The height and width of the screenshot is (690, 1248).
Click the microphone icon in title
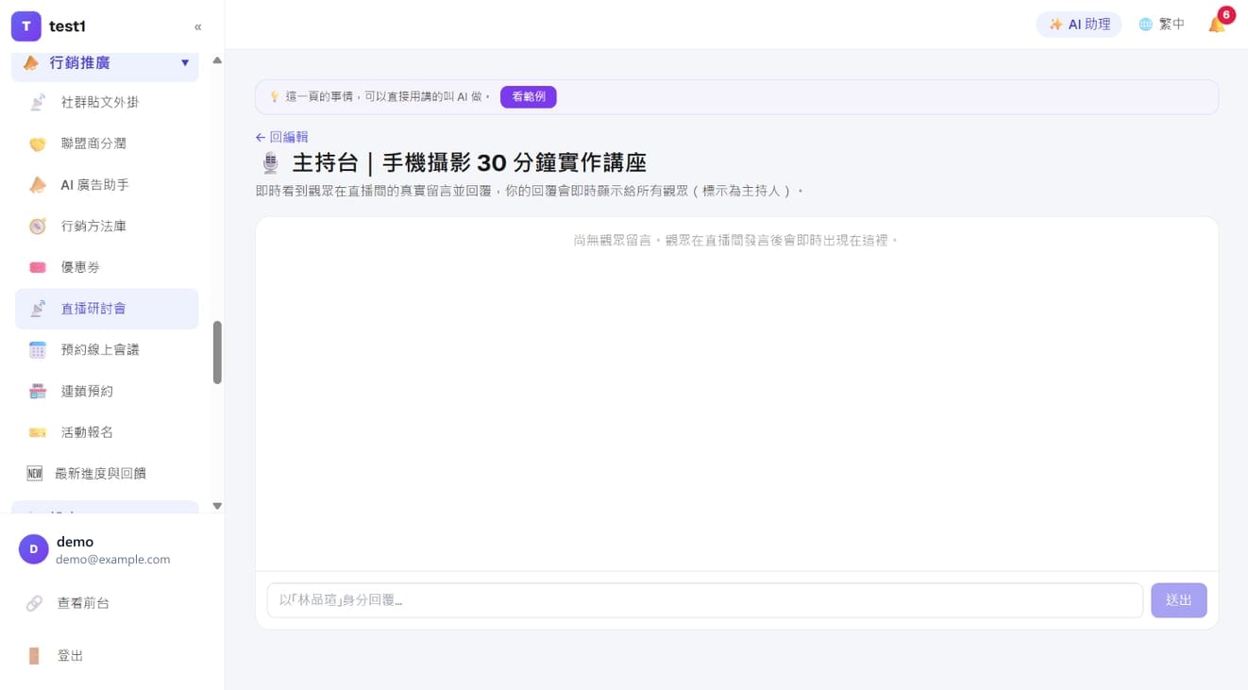tap(270, 163)
